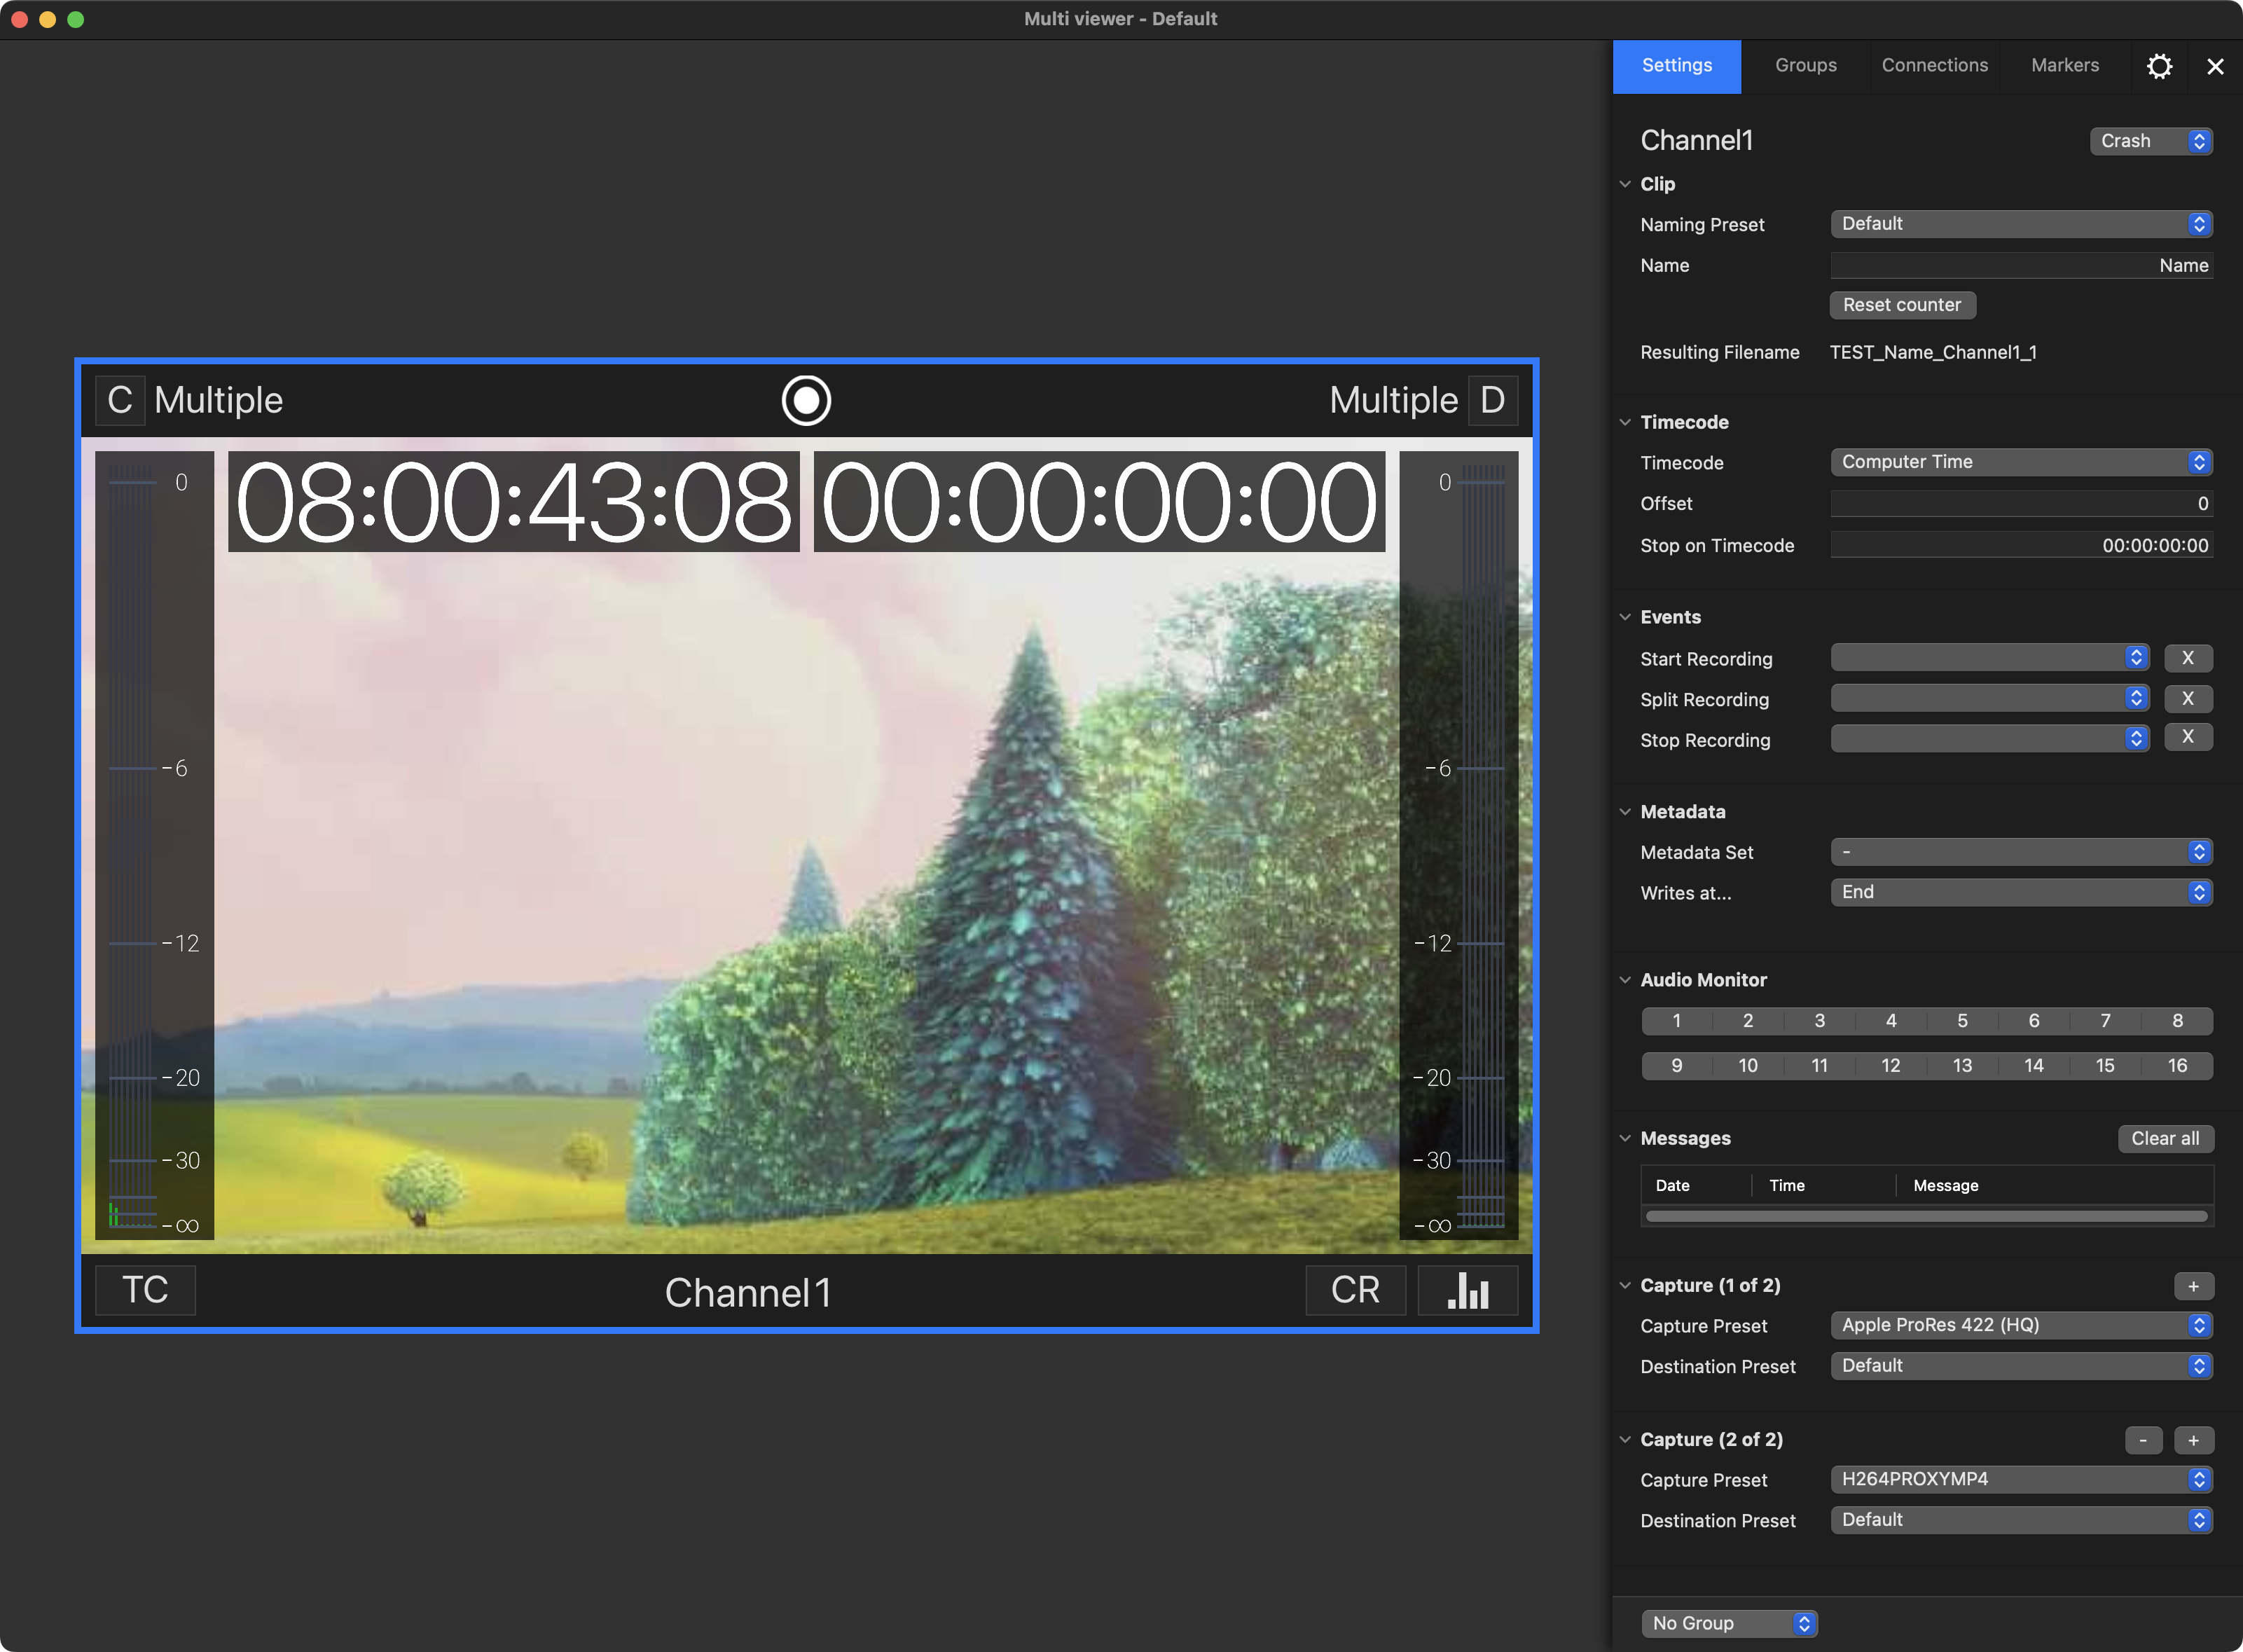Open the Split Recording event dropdown
2243x1652 pixels.
(1989, 698)
